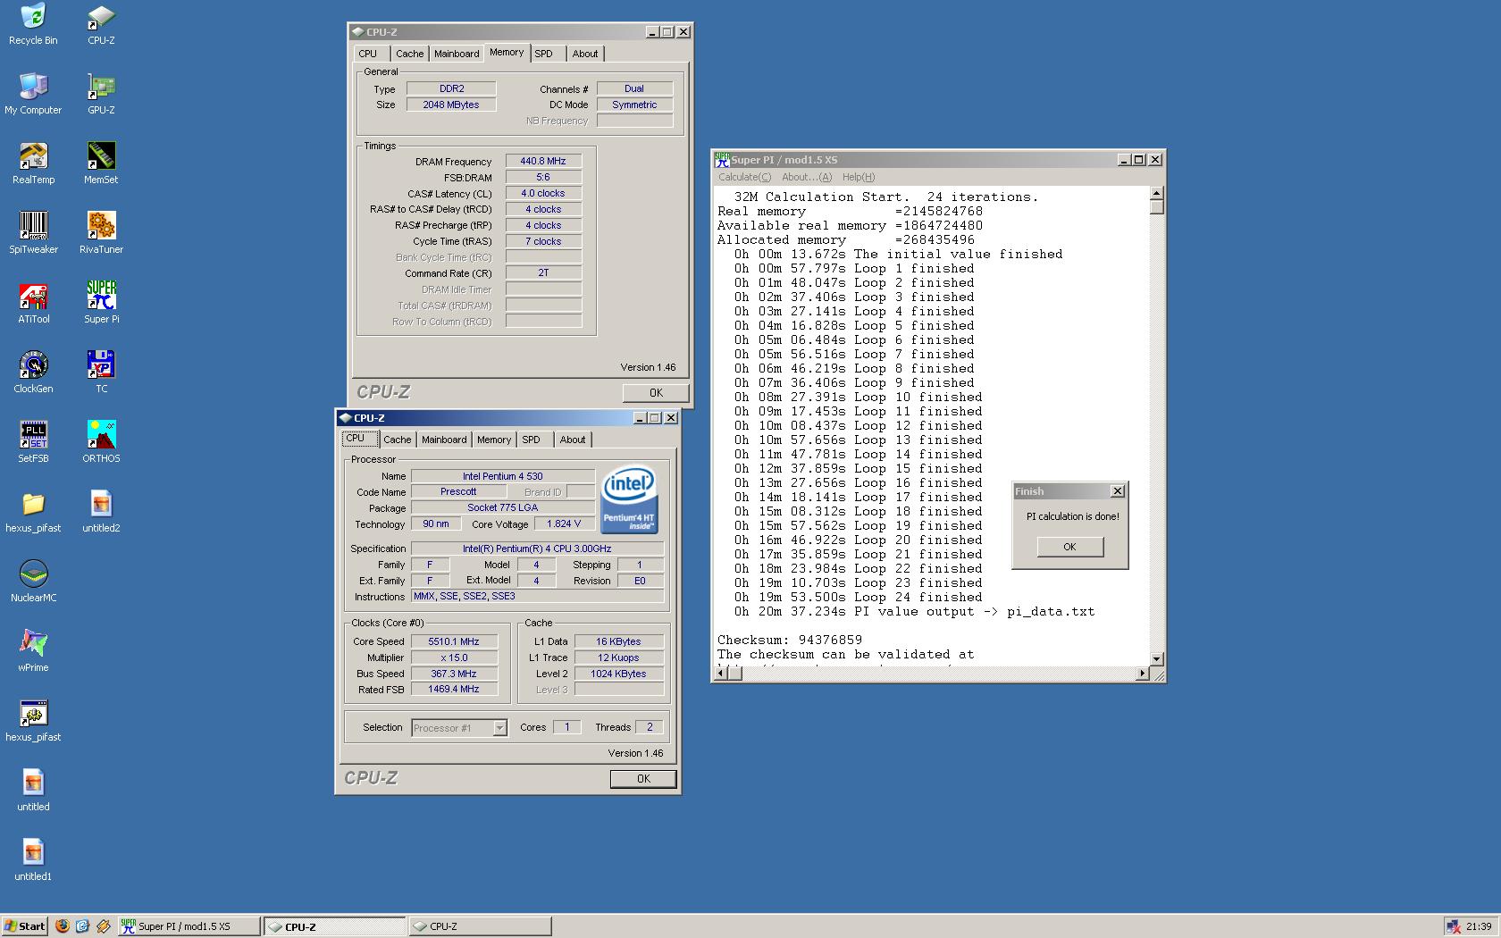Select the untitled2 file icon
This screenshot has width=1501, height=938.
(x=101, y=512)
